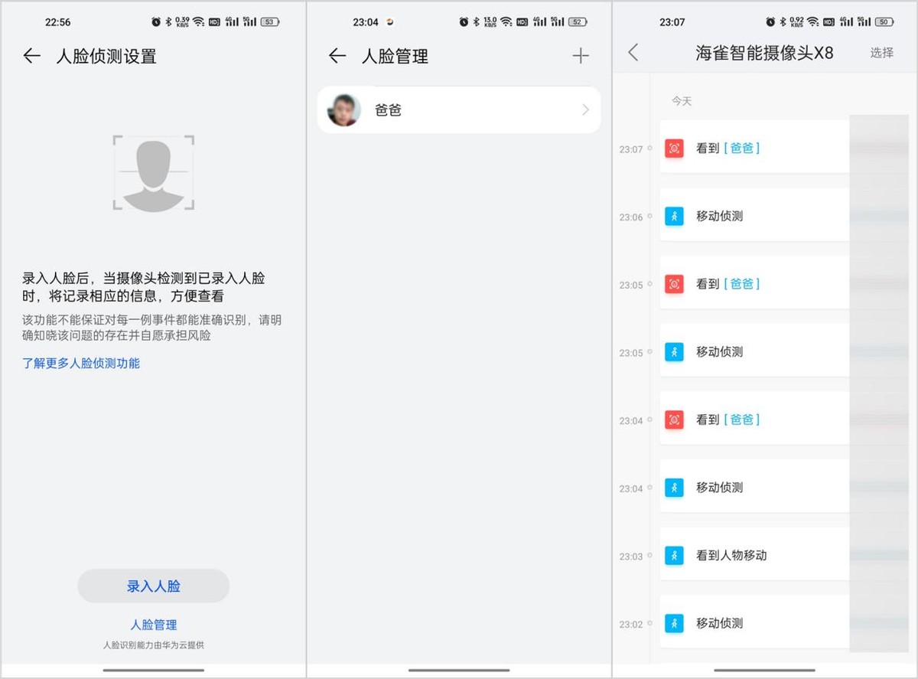The image size is (918, 679).
Task: Tap 23:07 timestamp in event timeline
Action: [631, 150]
